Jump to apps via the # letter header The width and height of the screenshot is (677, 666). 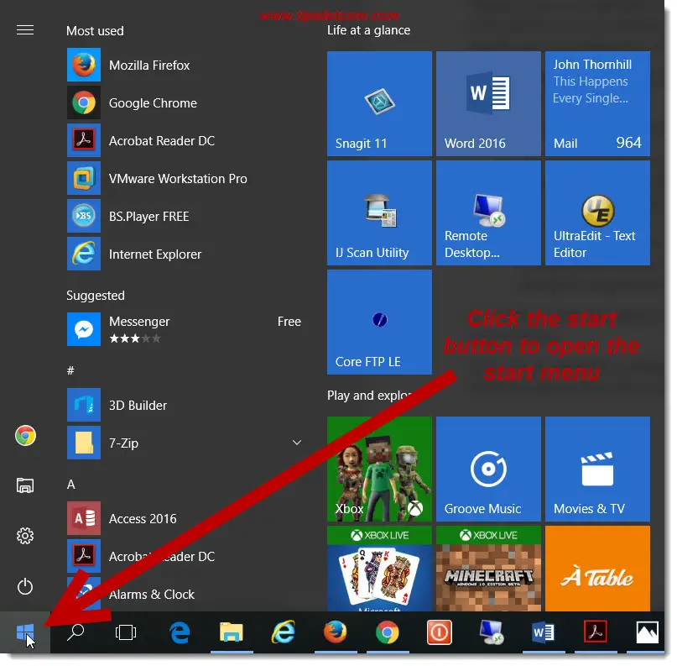coord(71,370)
